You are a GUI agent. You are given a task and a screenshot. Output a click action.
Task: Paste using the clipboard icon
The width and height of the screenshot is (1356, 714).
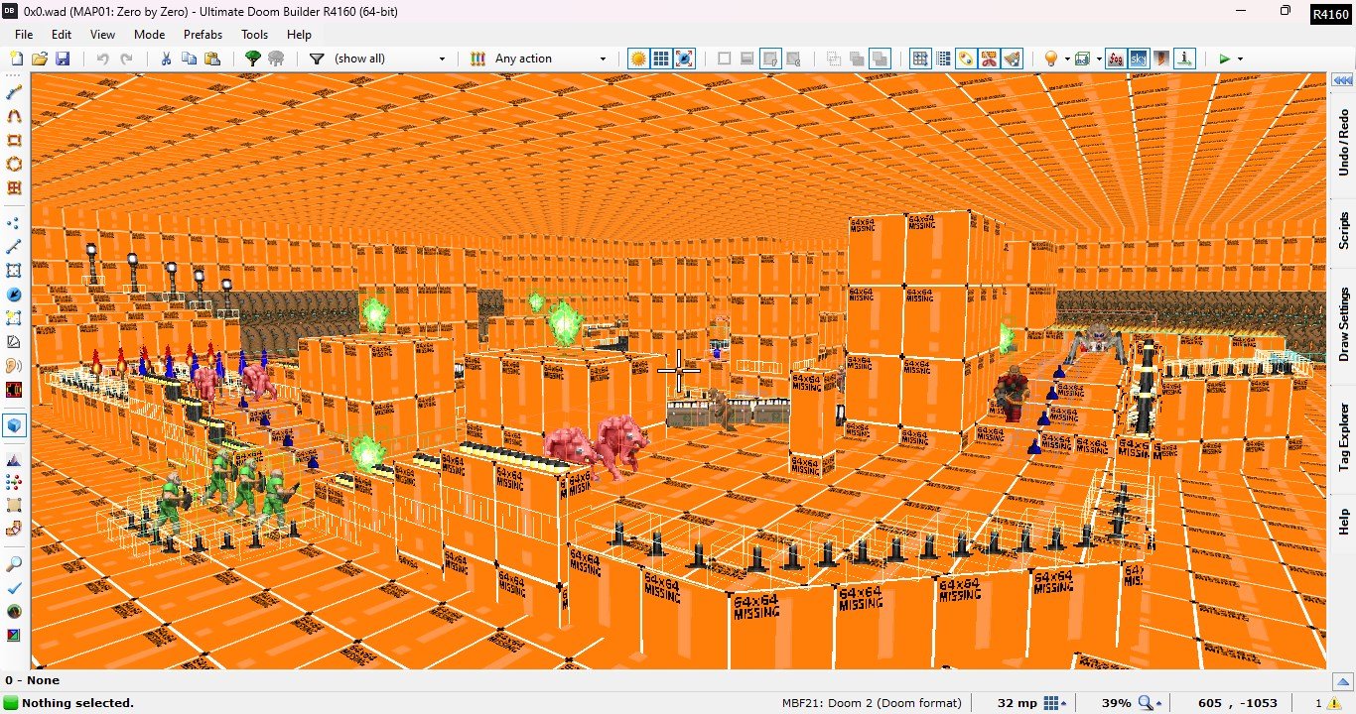(211, 59)
